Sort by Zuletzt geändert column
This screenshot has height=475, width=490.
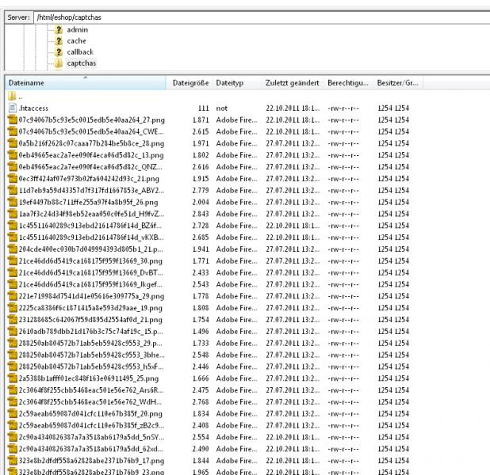tap(293, 82)
